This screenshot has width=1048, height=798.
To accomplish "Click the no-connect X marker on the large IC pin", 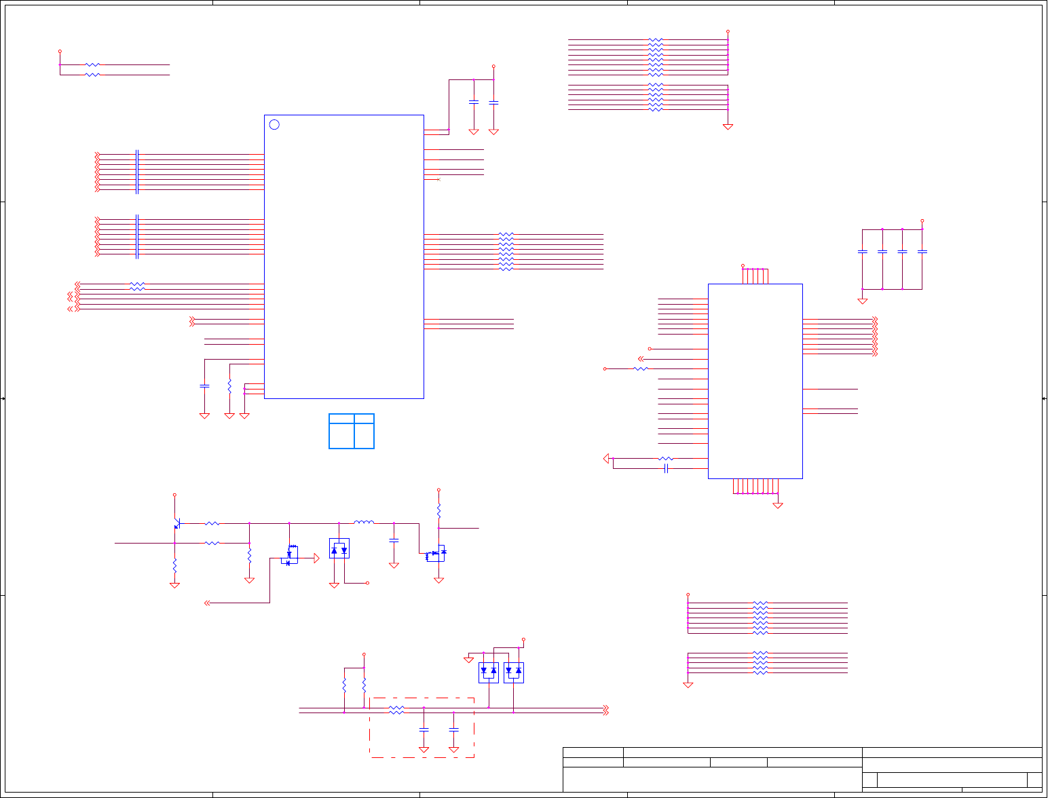I will pyautogui.click(x=438, y=180).
